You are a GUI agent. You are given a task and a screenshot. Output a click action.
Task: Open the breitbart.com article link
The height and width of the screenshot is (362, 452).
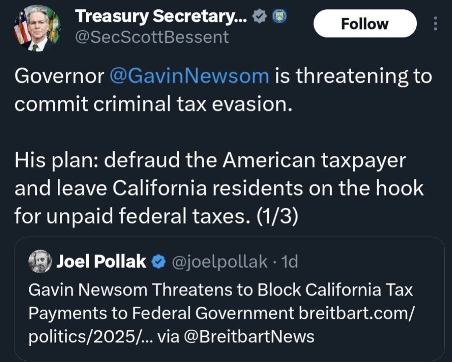point(357,313)
